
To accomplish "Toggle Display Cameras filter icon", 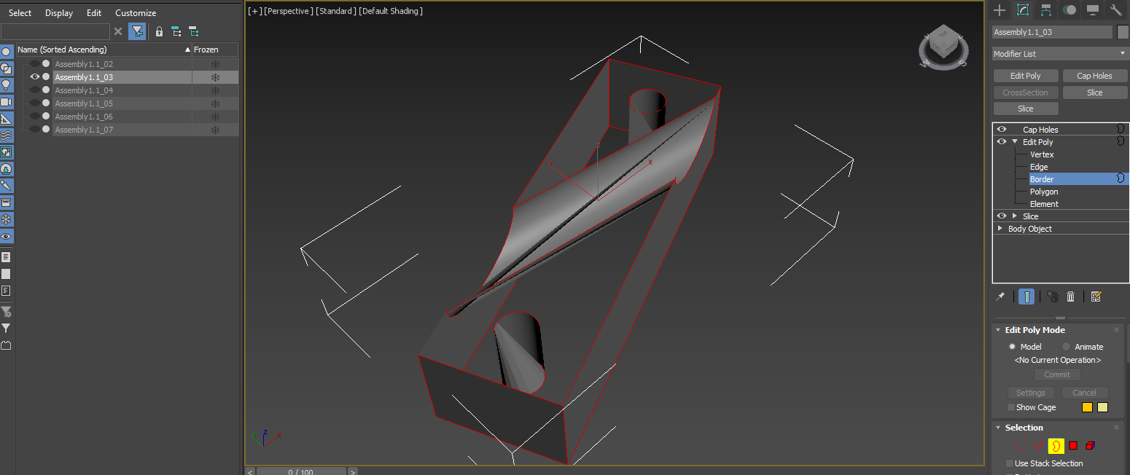I will [7, 102].
